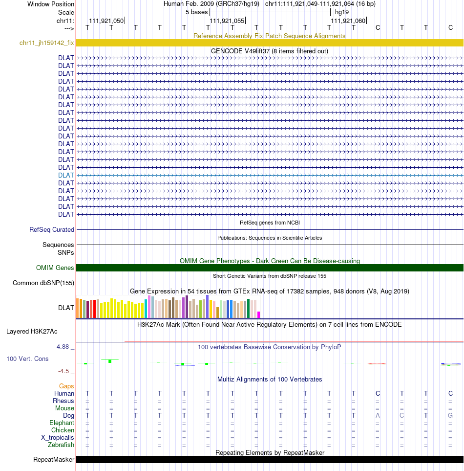Click the Rhesus alignment row label
The image size is (464, 471).
(x=63, y=401)
